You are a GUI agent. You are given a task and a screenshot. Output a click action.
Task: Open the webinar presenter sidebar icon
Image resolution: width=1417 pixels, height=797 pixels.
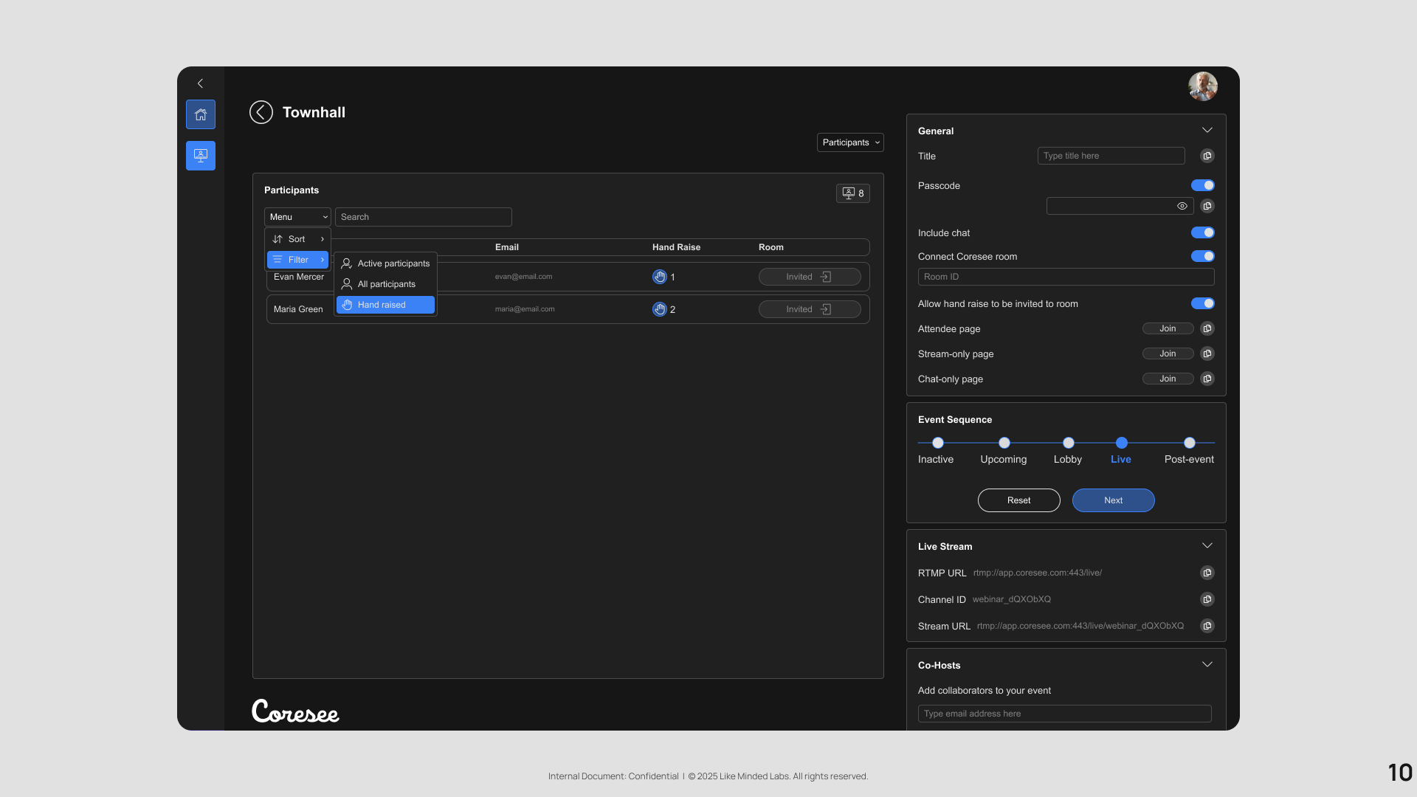[200, 156]
